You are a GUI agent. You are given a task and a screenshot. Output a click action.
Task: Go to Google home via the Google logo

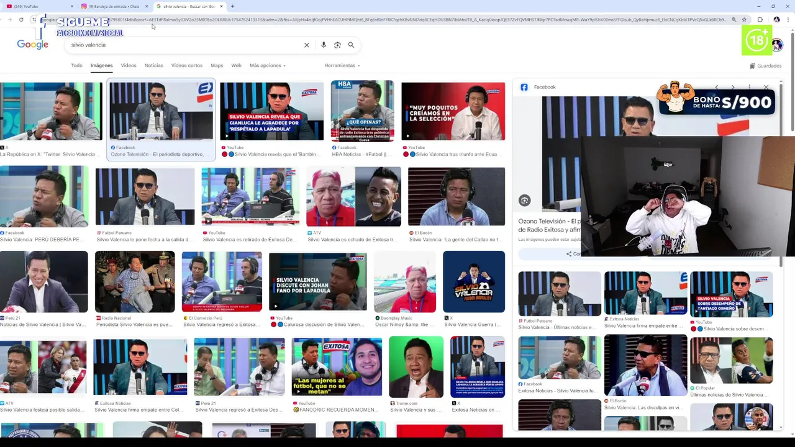32,45
